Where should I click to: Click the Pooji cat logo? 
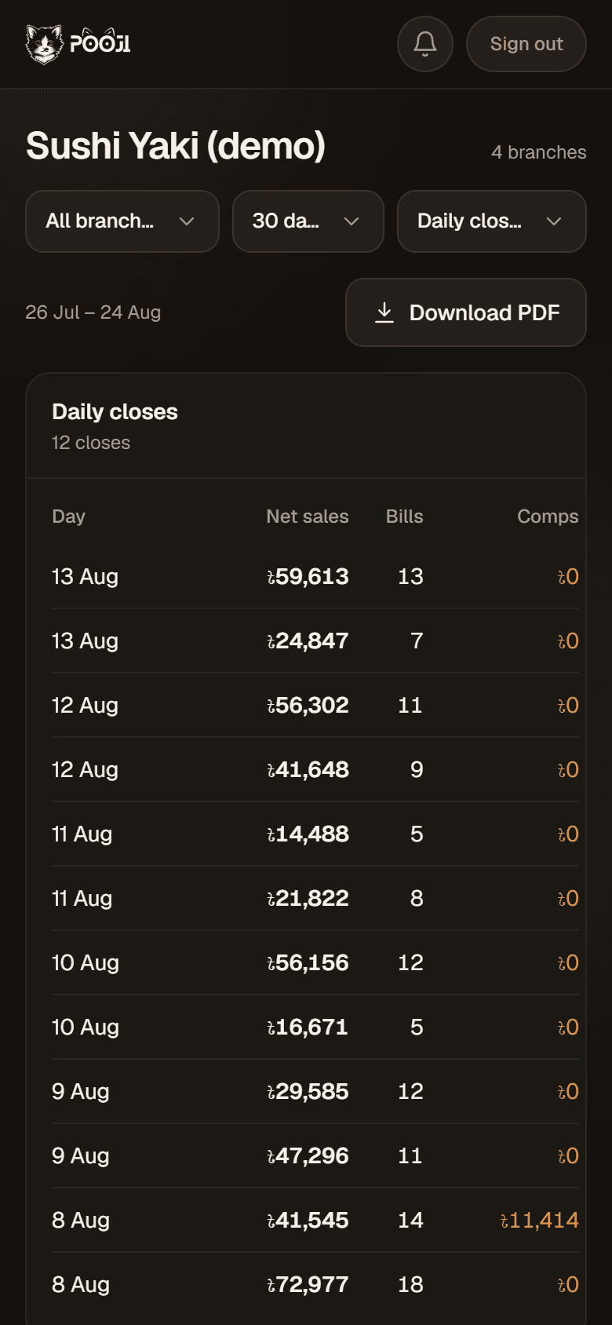coord(78,44)
